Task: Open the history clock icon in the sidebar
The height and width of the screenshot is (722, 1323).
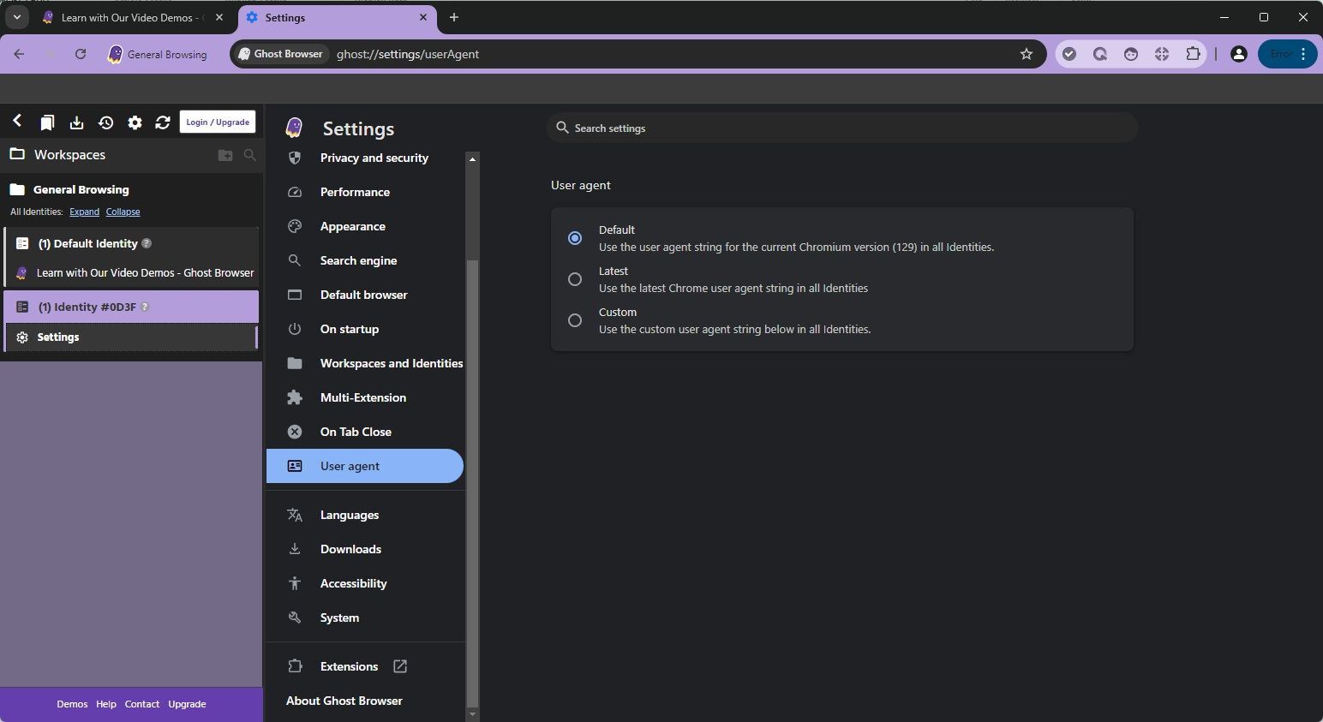Action: point(105,122)
